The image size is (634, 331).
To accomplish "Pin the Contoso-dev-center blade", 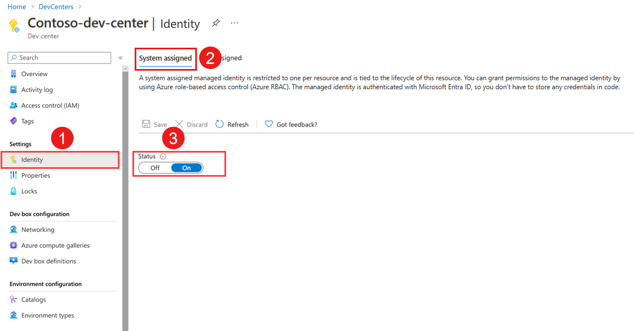I will click(x=216, y=23).
